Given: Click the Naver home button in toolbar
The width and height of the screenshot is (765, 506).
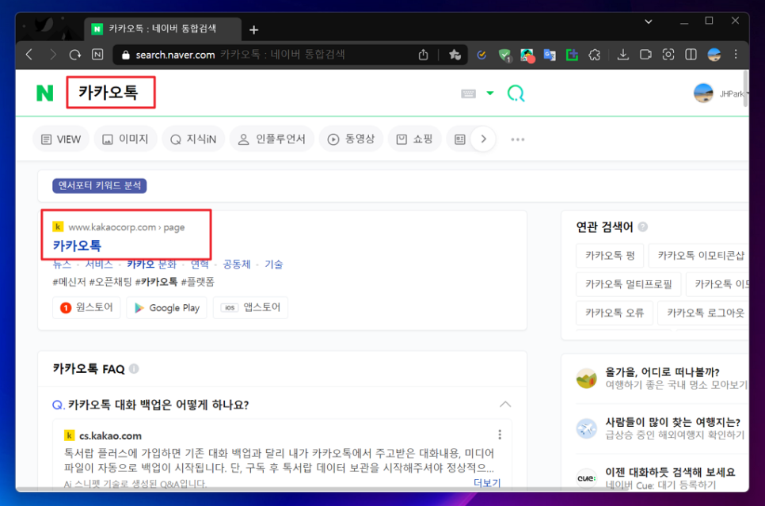Looking at the screenshot, I should click(x=97, y=55).
